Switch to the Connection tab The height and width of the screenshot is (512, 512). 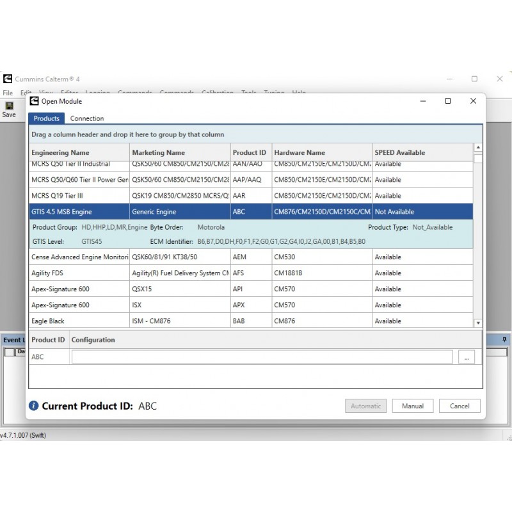(87, 118)
